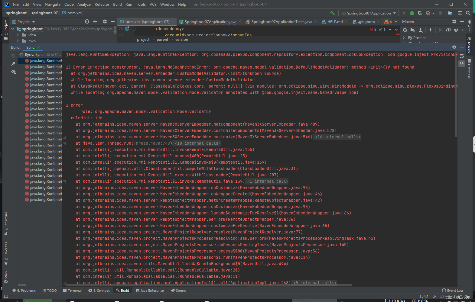Click the green Debug bug icon

coord(412,13)
